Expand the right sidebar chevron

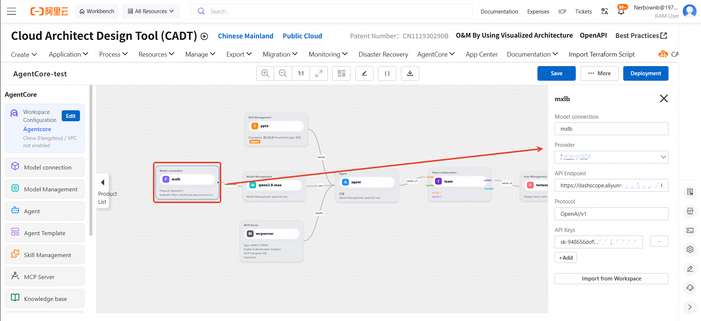pos(690,307)
